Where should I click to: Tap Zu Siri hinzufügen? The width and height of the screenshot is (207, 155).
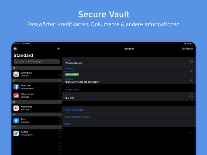pos(74,110)
